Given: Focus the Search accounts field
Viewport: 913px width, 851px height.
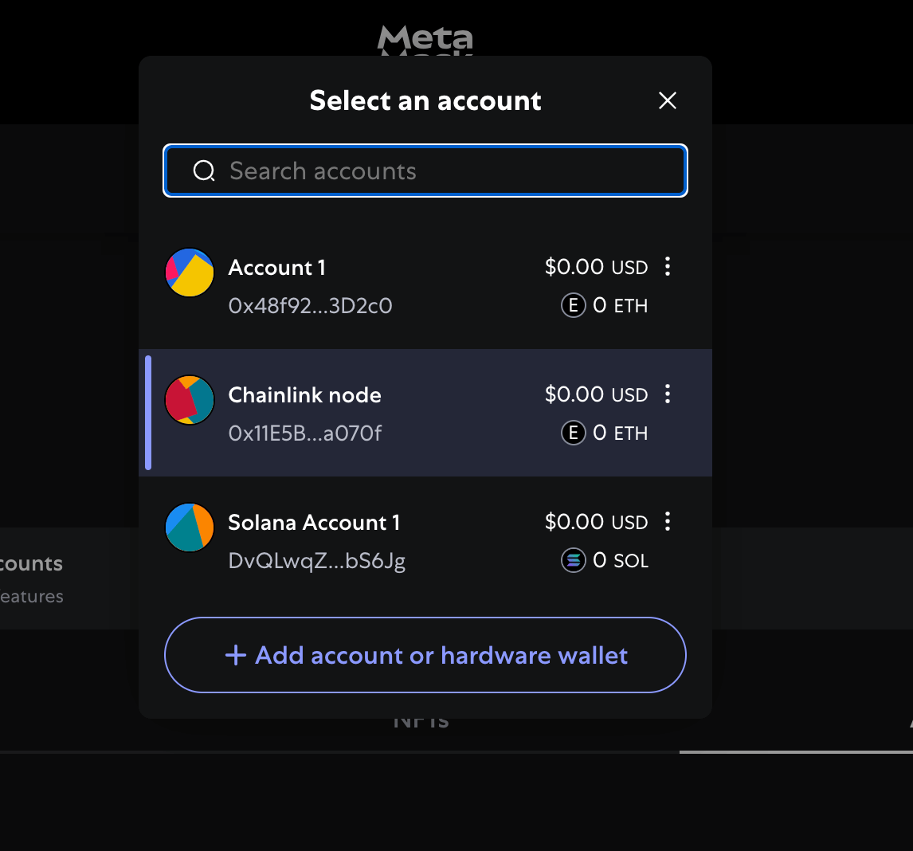Looking at the screenshot, I should coord(446,171).
